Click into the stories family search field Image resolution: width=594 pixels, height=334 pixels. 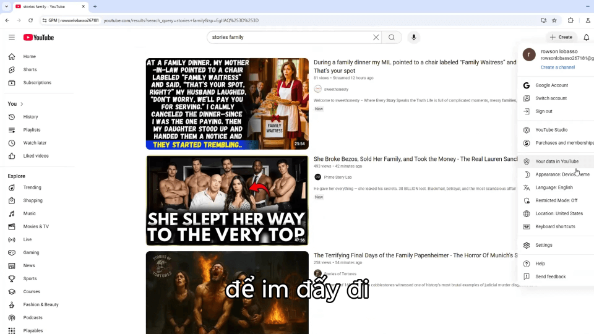[291, 37]
